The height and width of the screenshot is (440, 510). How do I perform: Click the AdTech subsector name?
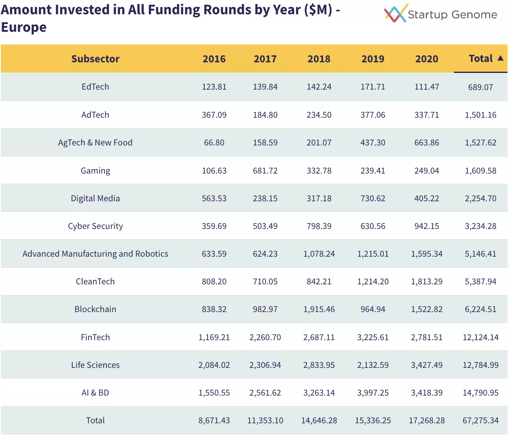coord(95,115)
